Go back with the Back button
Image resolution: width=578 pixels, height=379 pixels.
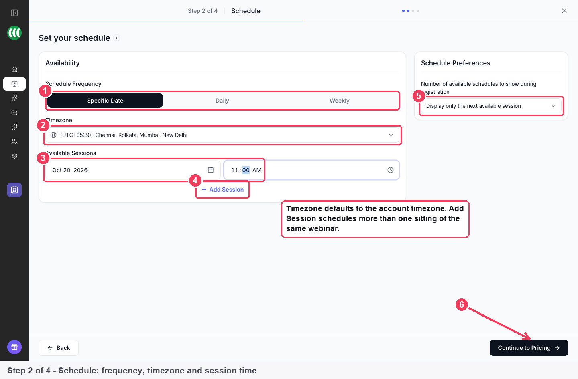click(59, 348)
